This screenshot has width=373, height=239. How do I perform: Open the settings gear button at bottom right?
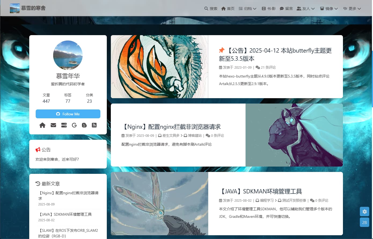[364, 212]
